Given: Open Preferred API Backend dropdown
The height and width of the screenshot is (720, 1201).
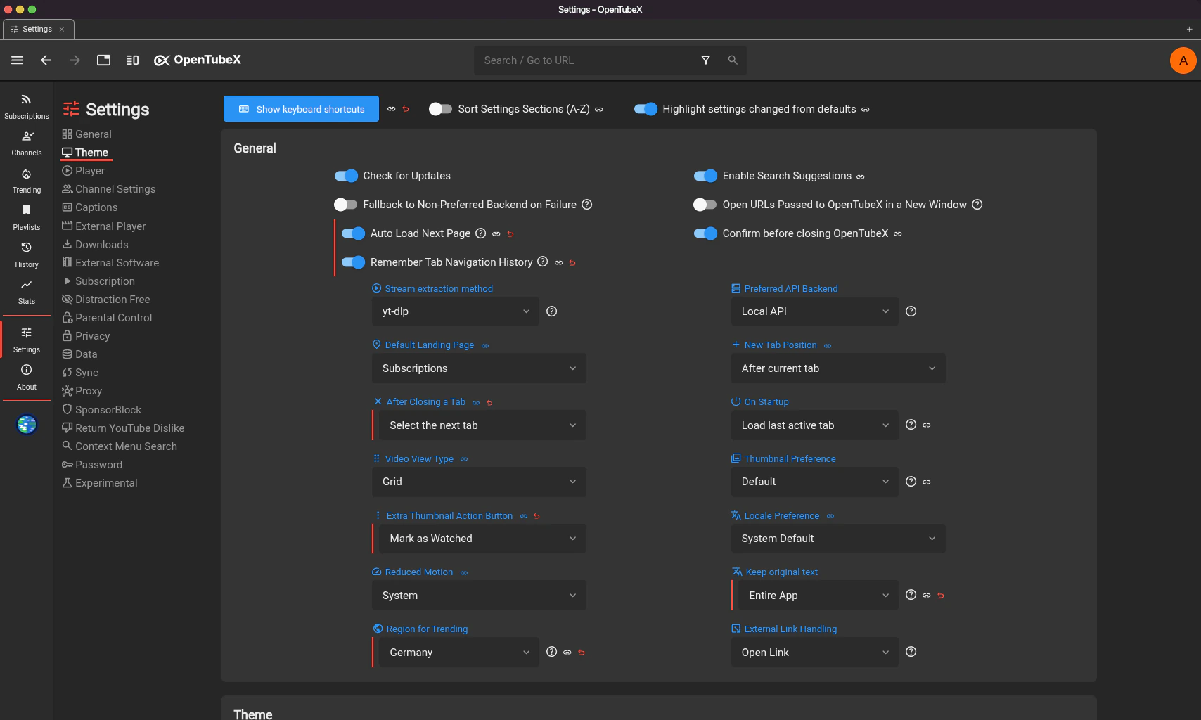Looking at the screenshot, I should click(815, 311).
